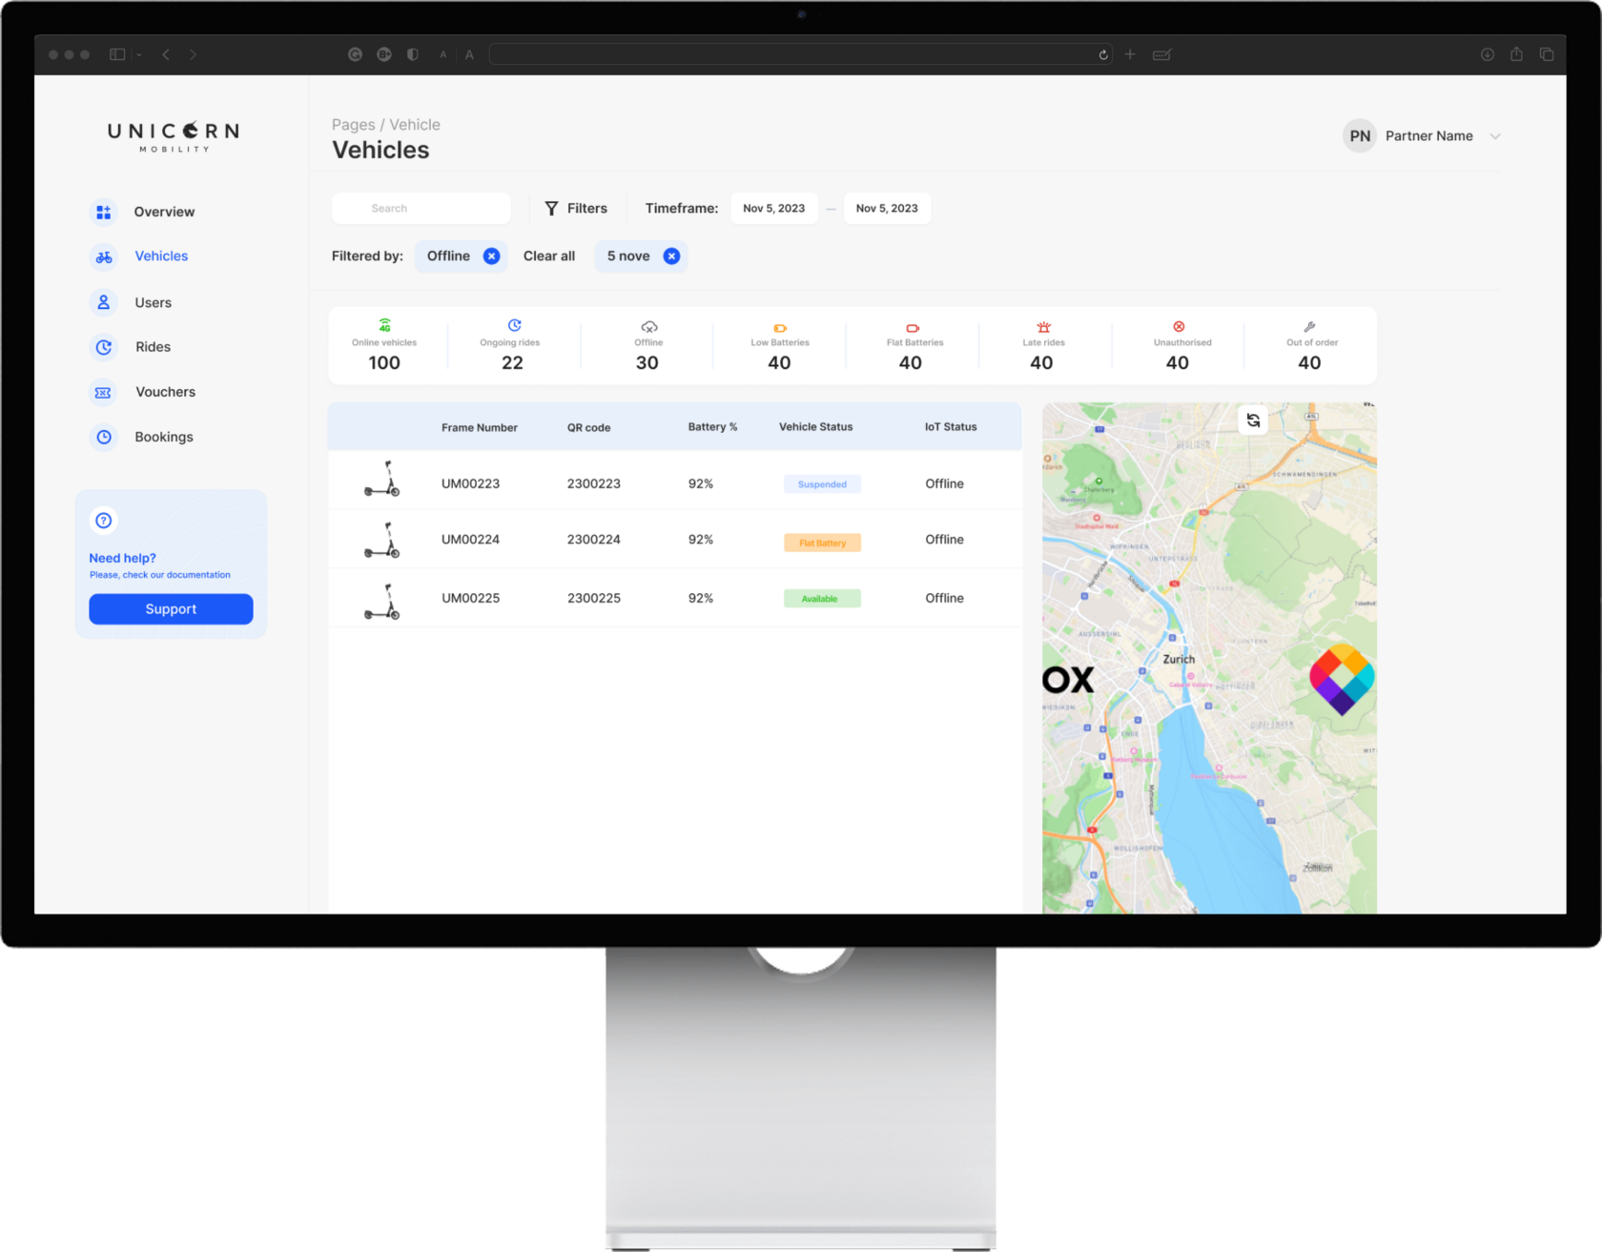Click the Users person icon
The width and height of the screenshot is (1602, 1252).
click(104, 302)
